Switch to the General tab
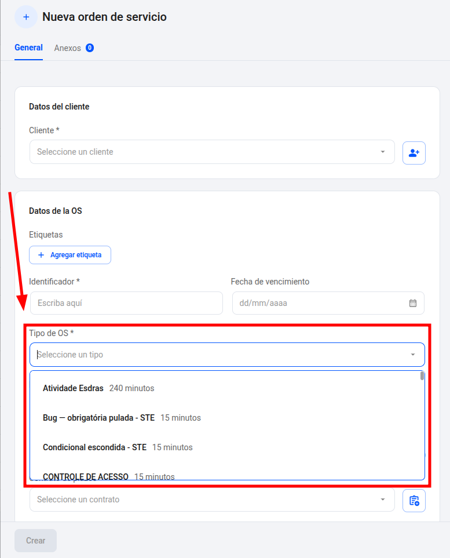The image size is (450, 558). point(28,48)
